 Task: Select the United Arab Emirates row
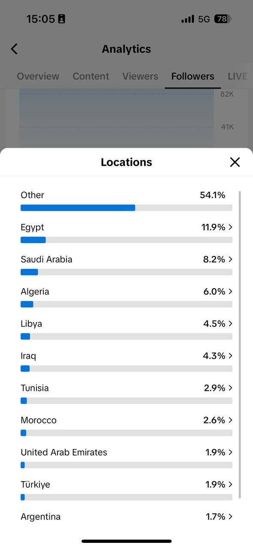coord(126,457)
